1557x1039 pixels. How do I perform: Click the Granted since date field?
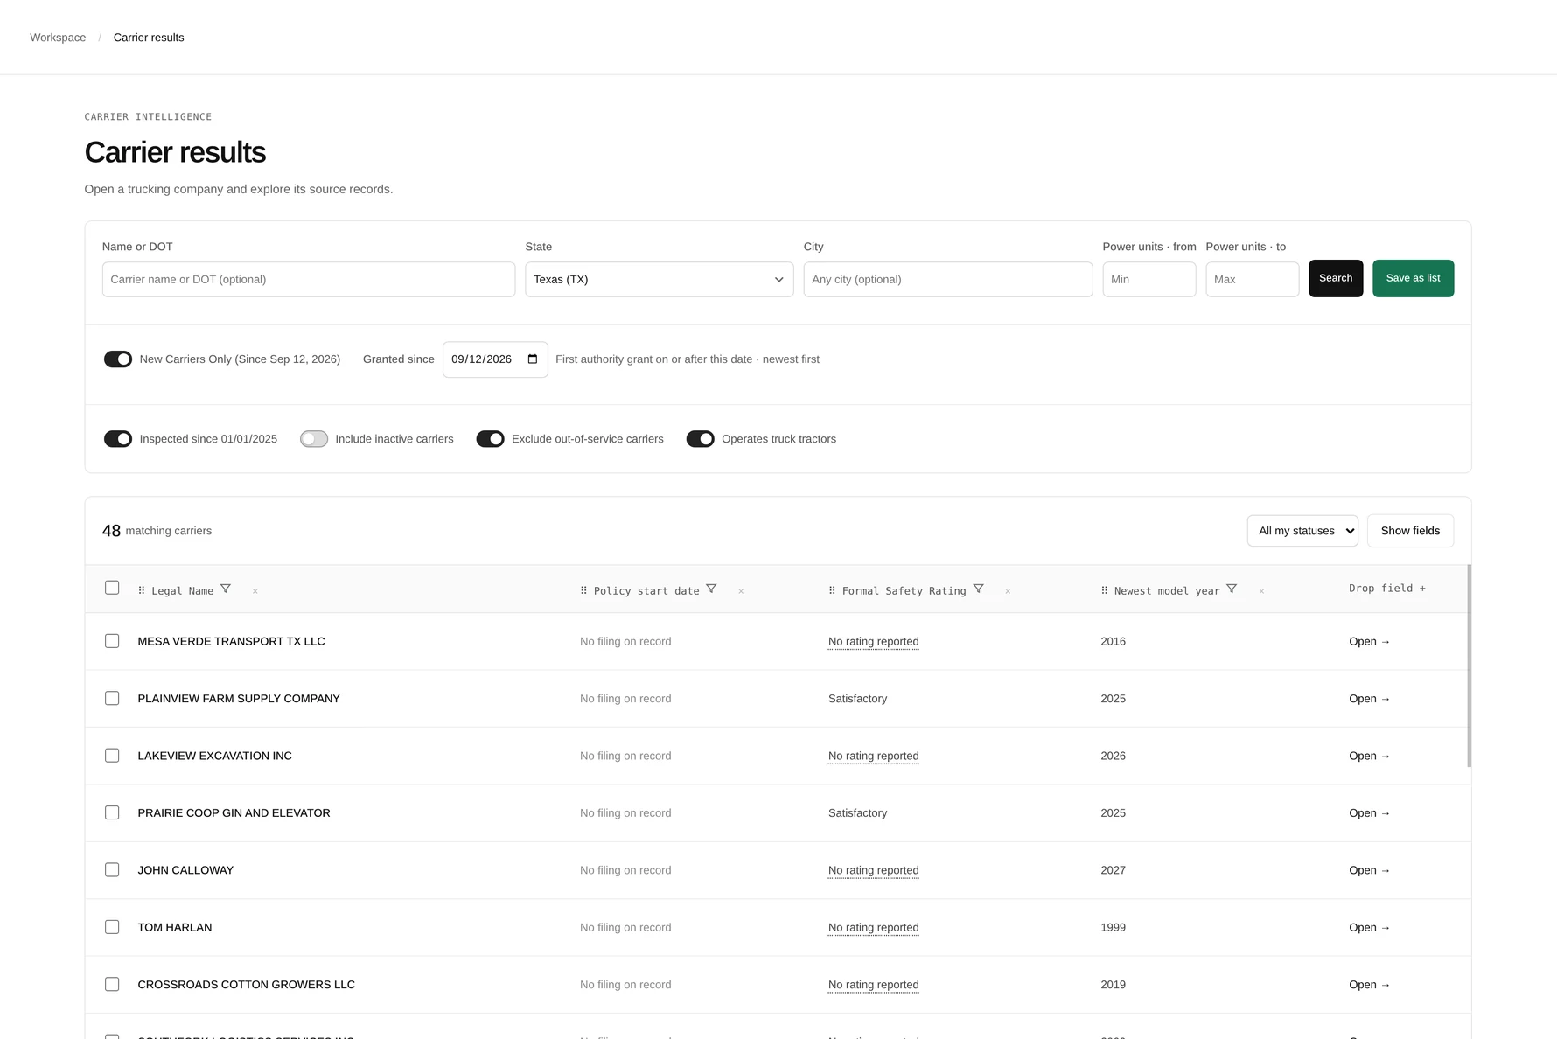[x=495, y=359]
